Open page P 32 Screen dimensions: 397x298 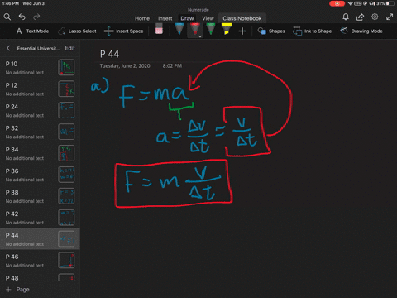[40, 132]
